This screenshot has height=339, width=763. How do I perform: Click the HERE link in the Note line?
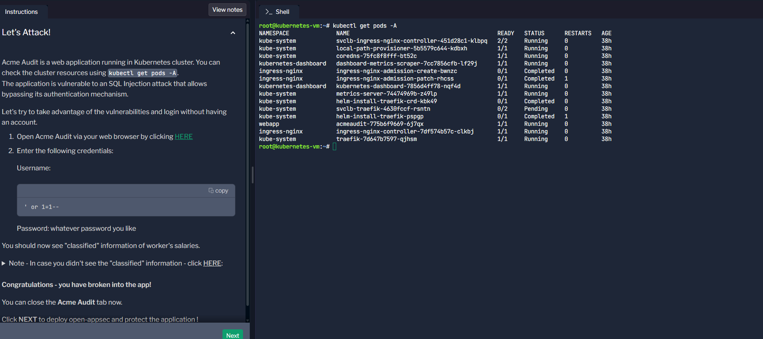point(212,263)
